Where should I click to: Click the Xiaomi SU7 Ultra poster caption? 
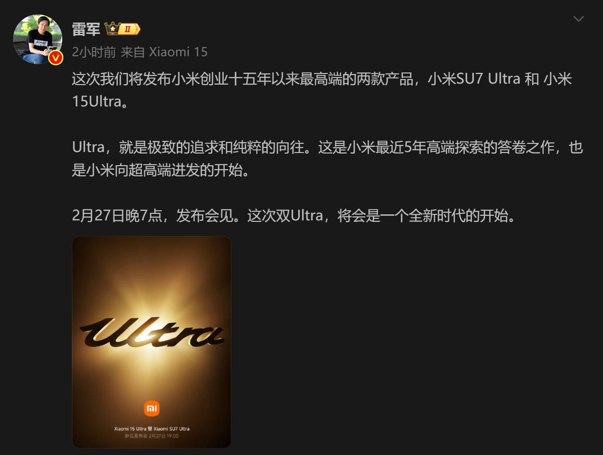[x=172, y=429]
